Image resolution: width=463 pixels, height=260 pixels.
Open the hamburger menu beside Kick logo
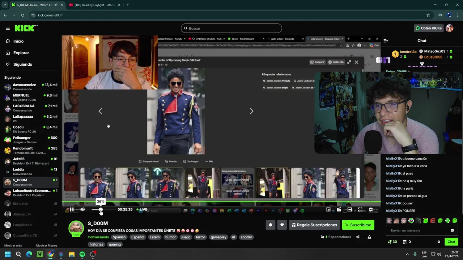tap(8, 28)
